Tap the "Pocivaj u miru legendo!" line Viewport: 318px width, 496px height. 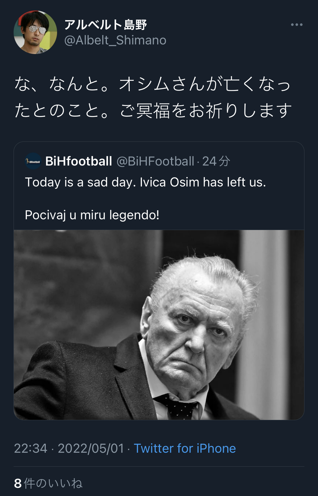point(92,215)
